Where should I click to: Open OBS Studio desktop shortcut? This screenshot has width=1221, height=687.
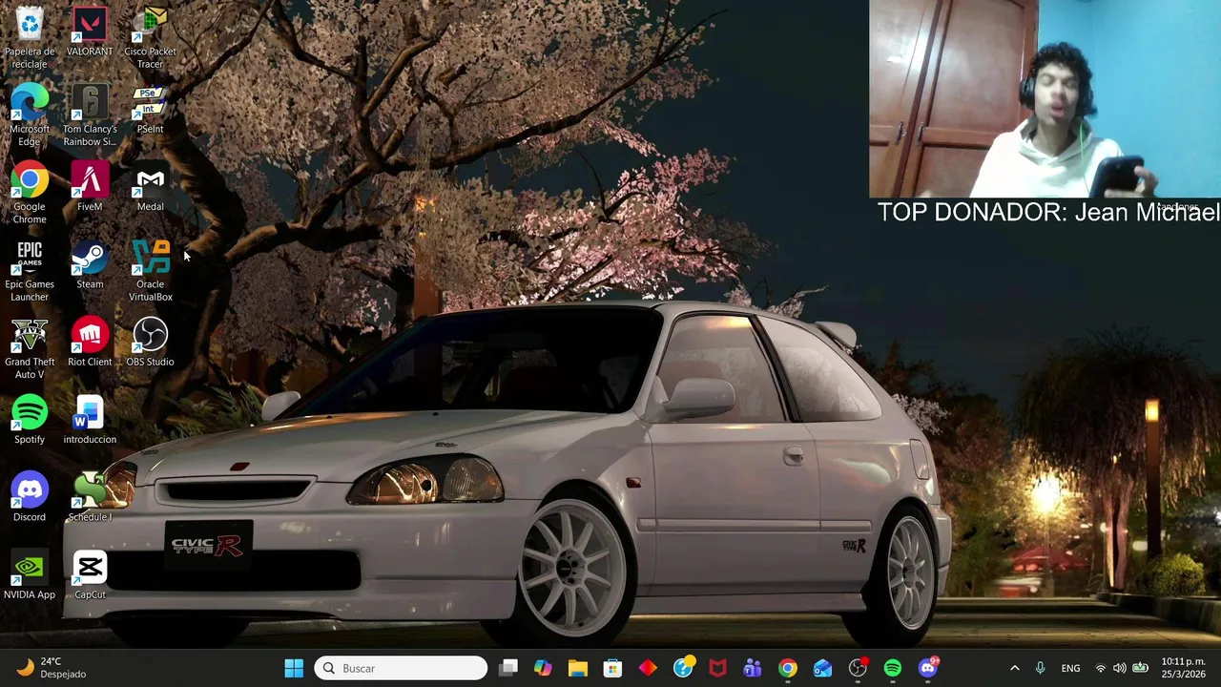coord(150,342)
